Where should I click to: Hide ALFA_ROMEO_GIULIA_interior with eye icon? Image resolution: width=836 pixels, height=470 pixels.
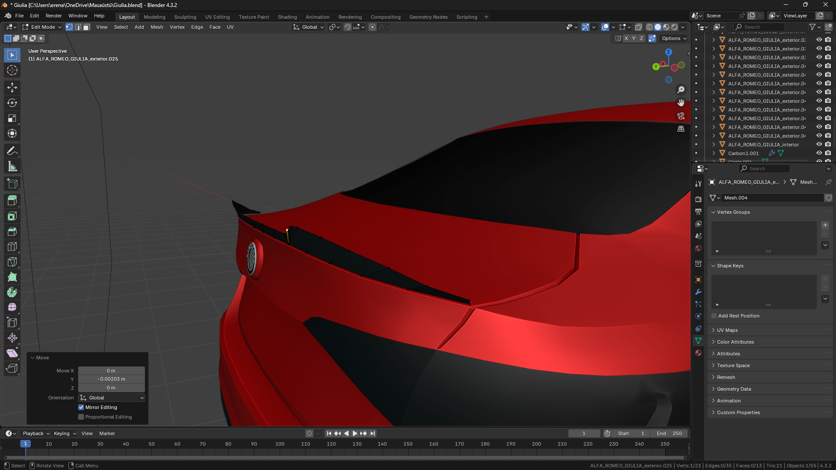coord(819,145)
